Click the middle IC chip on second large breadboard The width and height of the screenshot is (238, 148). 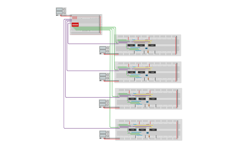point(141,72)
